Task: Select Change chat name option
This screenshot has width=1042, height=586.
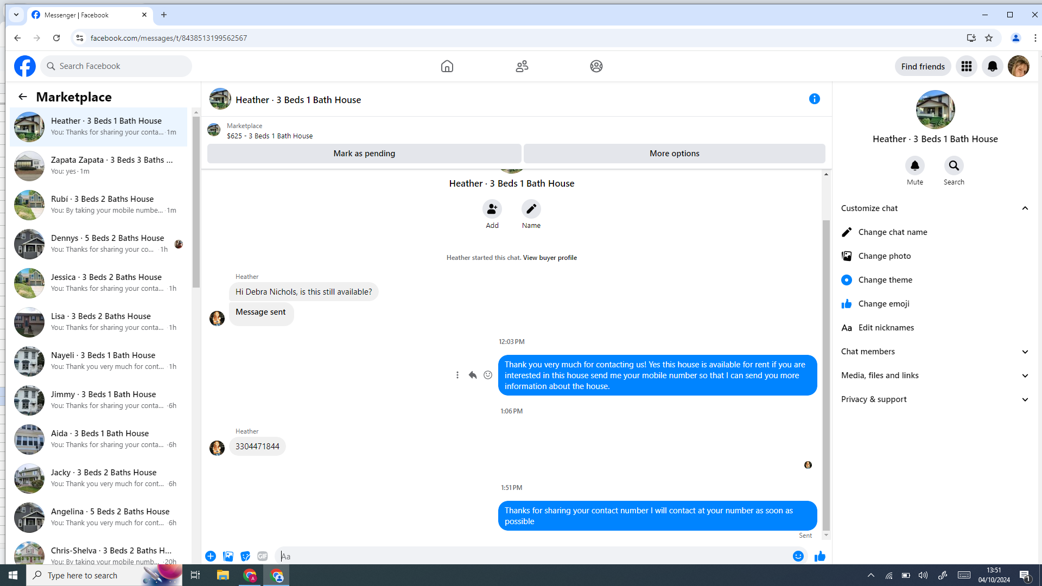Action: (935, 232)
